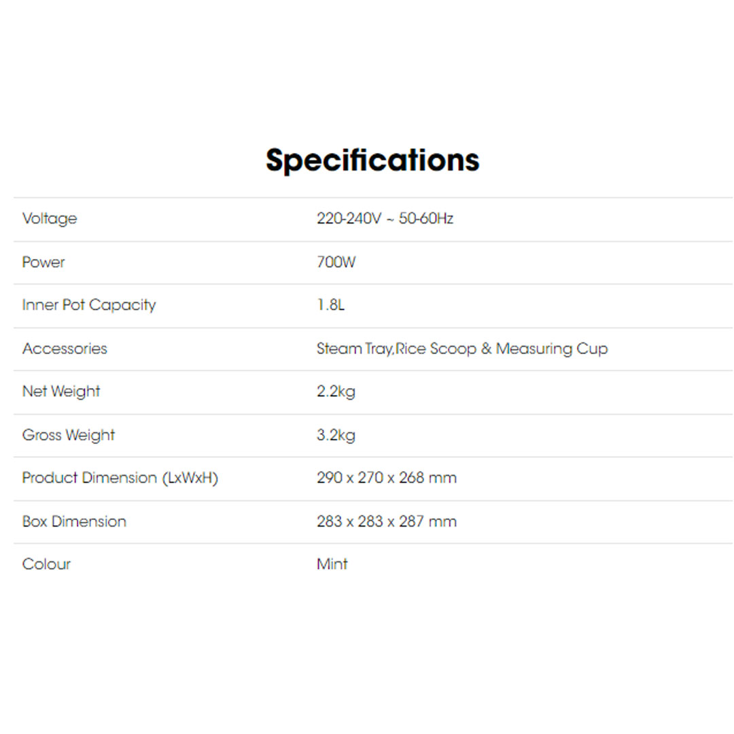The height and width of the screenshot is (734, 734).
Task: Click the 220-240V voltage value
Action: coord(345,219)
